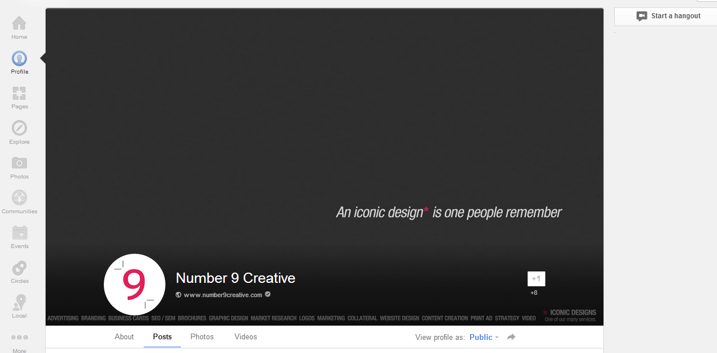The image size is (717, 353).
Task: Click the hangout video camera icon
Action: click(x=642, y=16)
